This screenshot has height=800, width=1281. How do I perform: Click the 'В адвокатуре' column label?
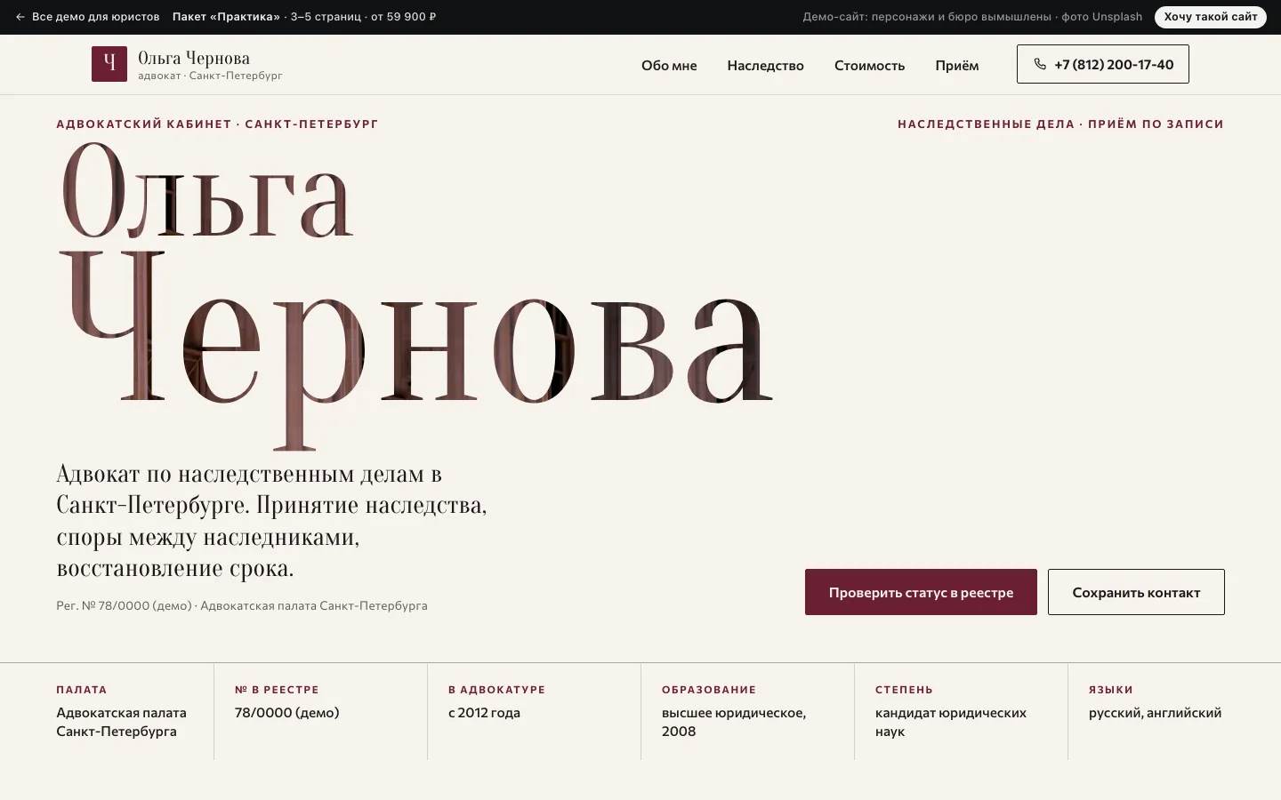pos(496,690)
